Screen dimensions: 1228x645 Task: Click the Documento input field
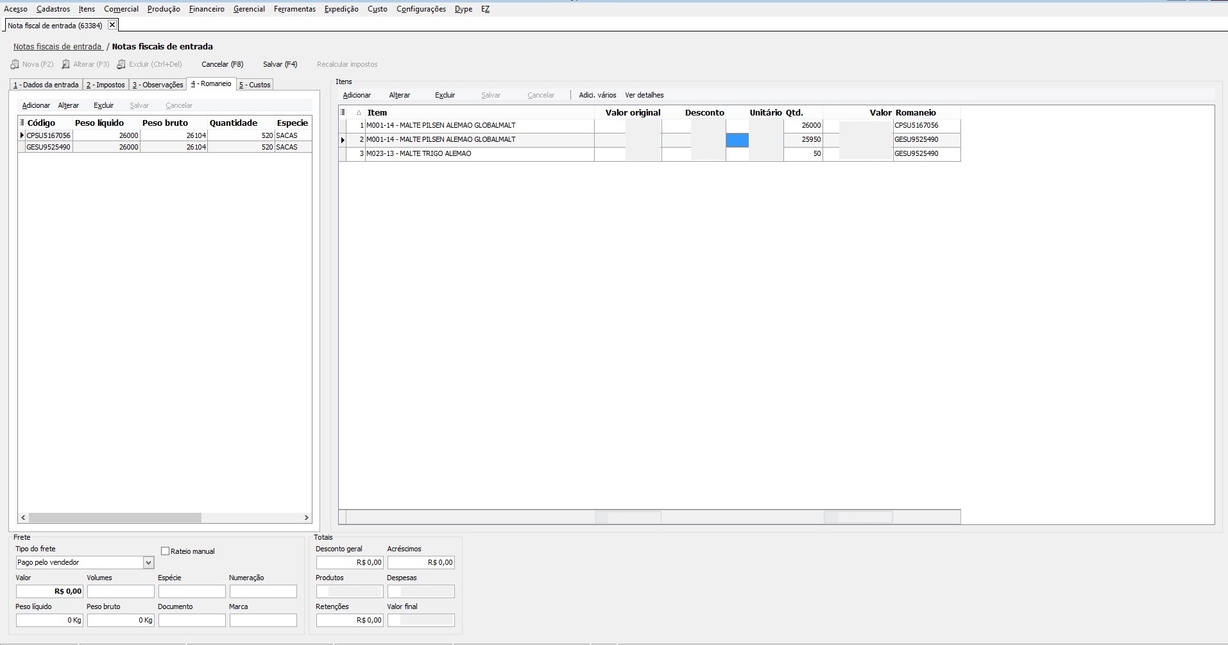[192, 620]
